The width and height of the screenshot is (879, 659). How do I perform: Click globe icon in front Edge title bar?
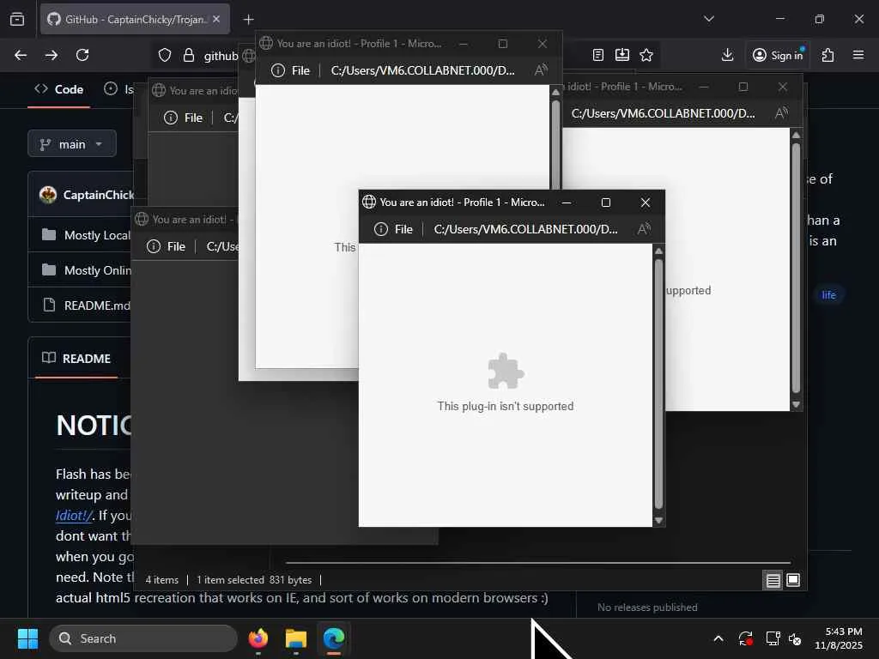point(369,203)
